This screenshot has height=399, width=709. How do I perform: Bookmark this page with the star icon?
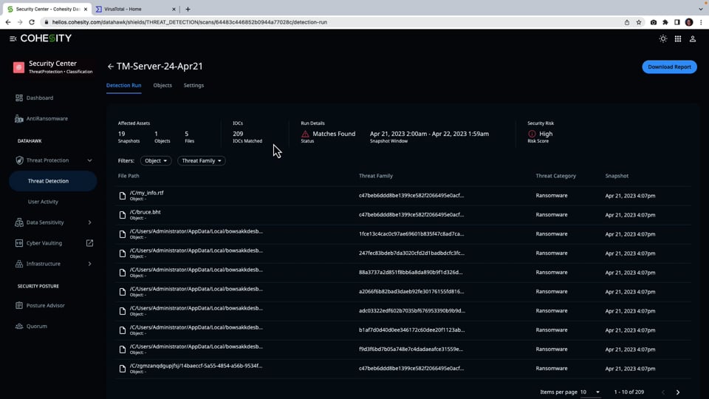pyautogui.click(x=638, y=22)
